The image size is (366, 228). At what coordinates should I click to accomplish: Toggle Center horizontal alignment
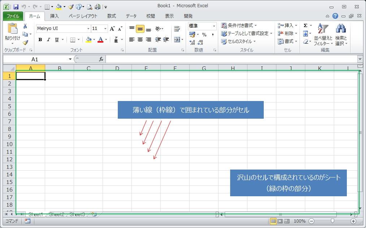coord(140,40)
